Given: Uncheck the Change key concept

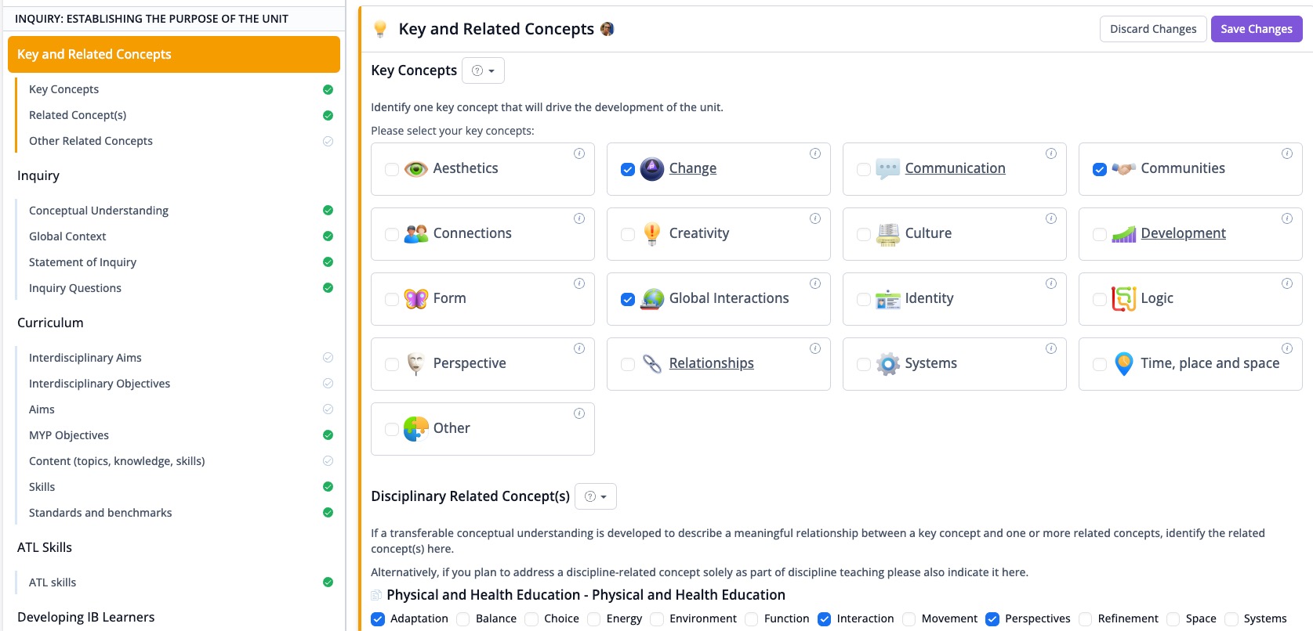Looking at the screenshot, I should pyautogui.click(x=628, y=169).
